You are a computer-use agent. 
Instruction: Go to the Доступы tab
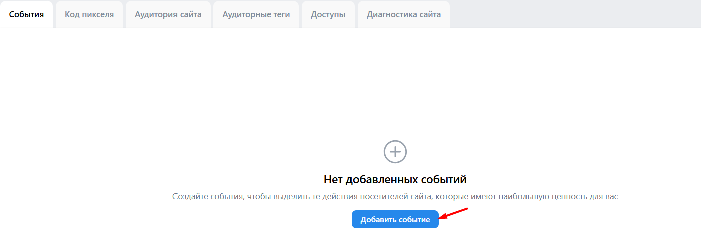[x=328, y=14]
